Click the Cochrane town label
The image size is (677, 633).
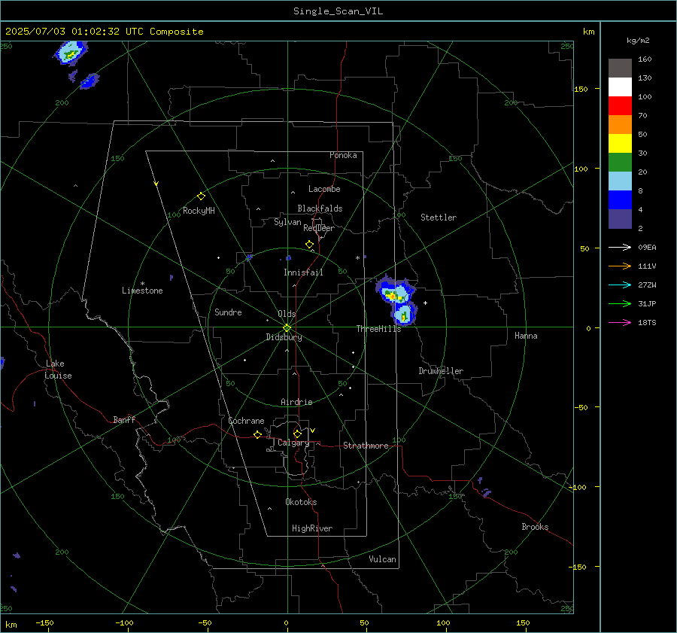pyautogui.click(x=246, y=421)
